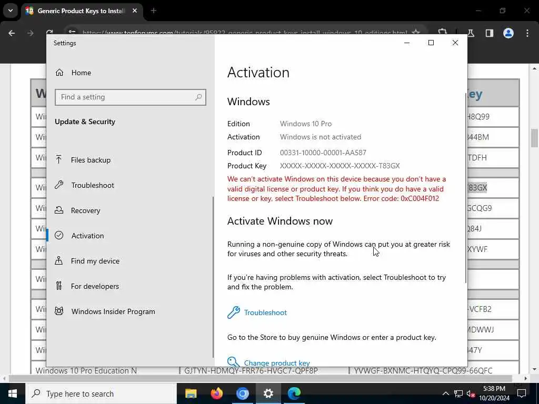Go back in Chrome

coord(12,33)
